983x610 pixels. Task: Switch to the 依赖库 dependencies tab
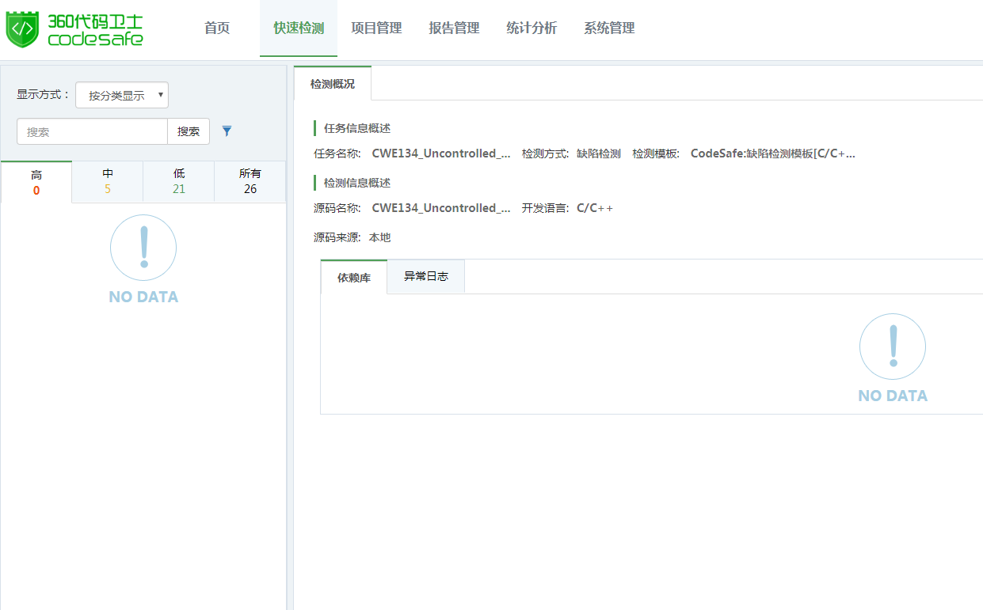[354, 278]
